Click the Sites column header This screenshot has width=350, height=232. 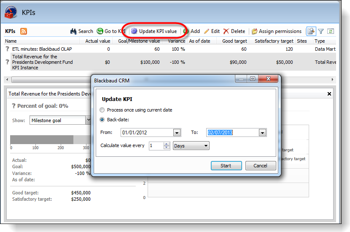click(304, 41)
